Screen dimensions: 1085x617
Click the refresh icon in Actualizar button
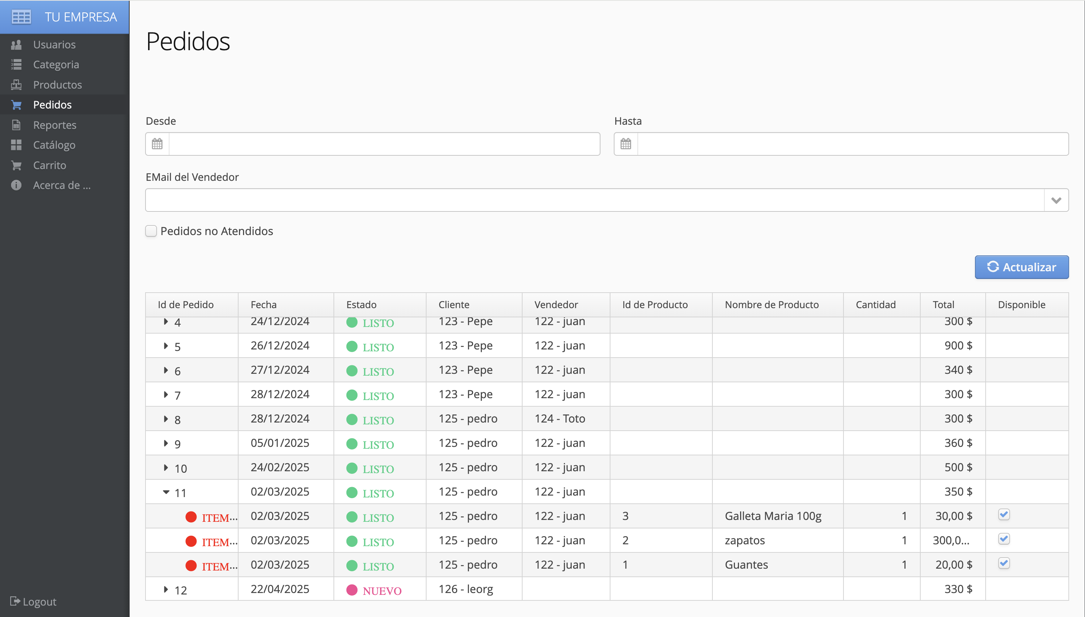click(x=993, y=267)
